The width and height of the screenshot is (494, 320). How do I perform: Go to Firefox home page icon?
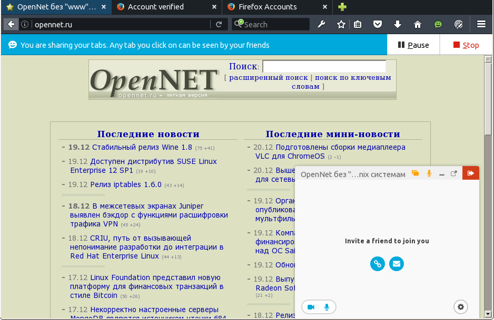point(418,24)
